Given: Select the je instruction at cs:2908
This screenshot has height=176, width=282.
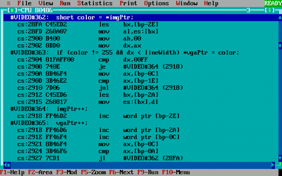Looking at the screenshot, I should pos(141,67).
